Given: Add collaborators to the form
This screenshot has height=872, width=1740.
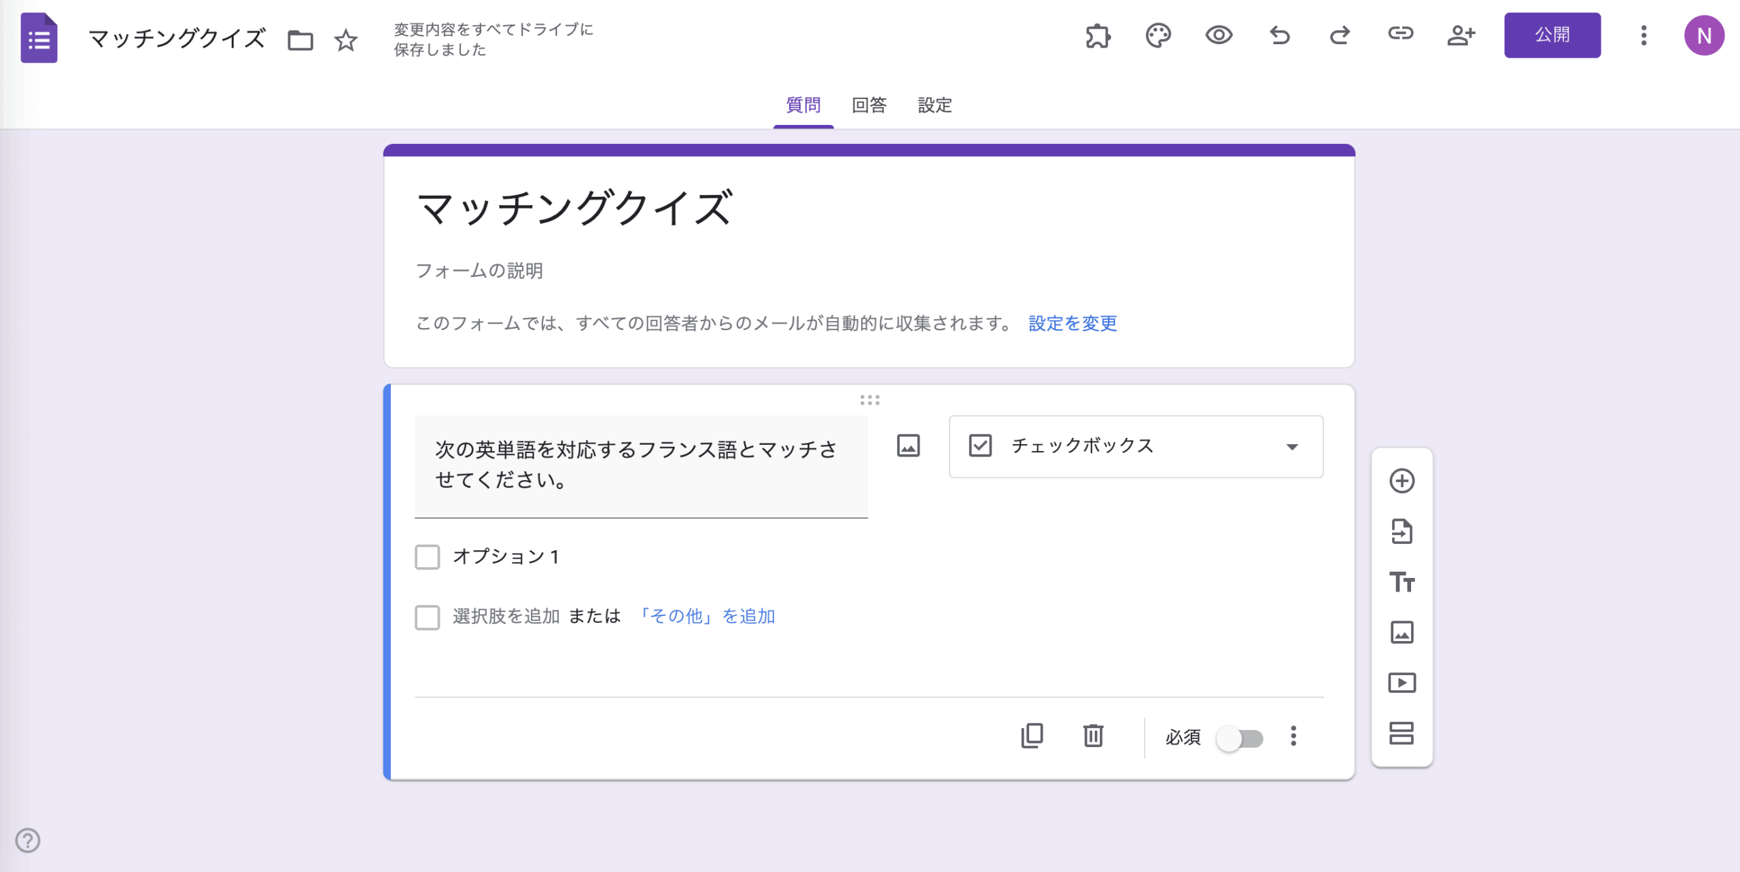Looking at the screenshot, I should [x=1461, y=36].
